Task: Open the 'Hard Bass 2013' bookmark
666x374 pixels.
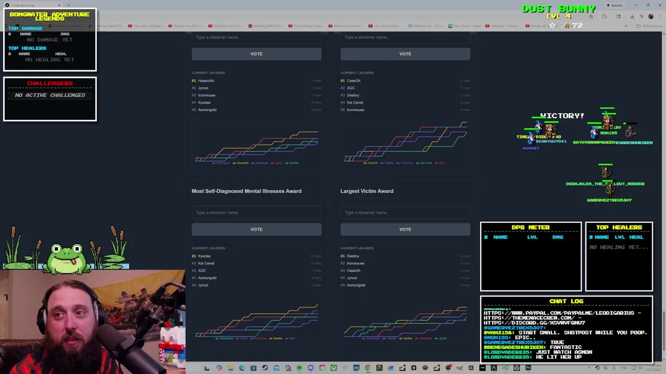Action: (226, 25)
